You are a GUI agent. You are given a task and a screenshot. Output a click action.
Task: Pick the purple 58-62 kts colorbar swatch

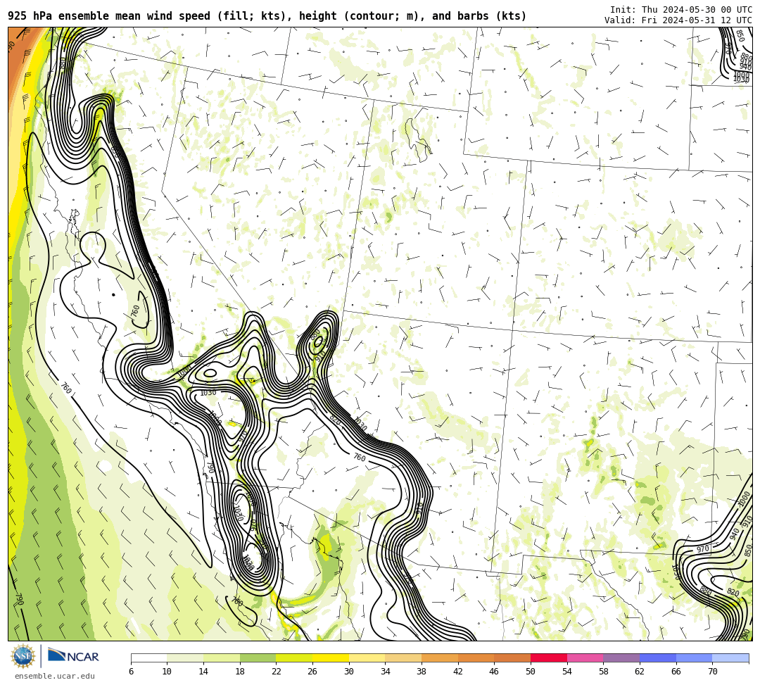click(621, 658)
